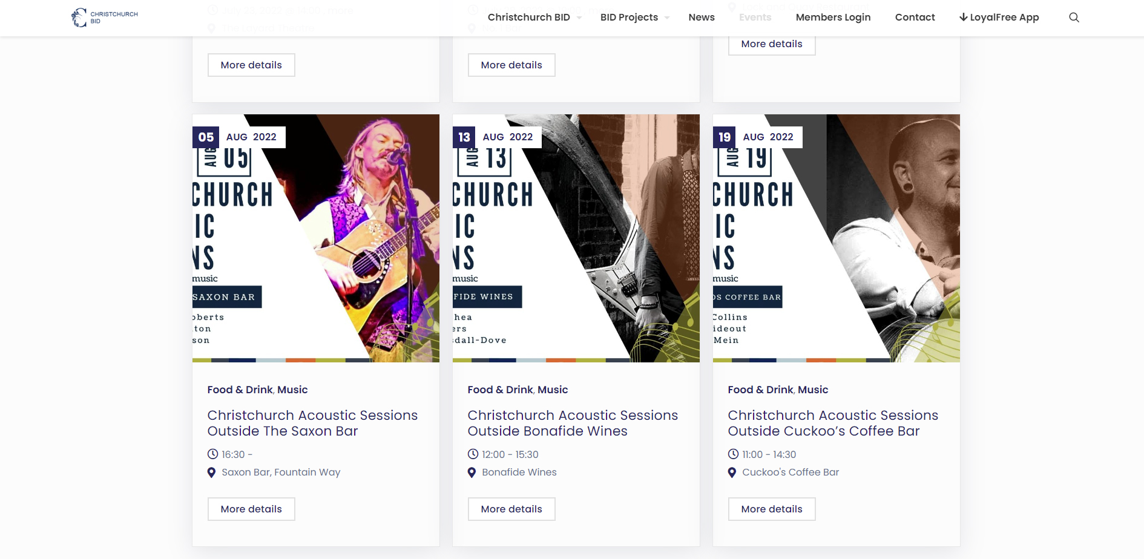The width and height of the screenshot is (1144, 559).
Task: Click clock icon beside 12:00 - 15:30
Action: 473,454
